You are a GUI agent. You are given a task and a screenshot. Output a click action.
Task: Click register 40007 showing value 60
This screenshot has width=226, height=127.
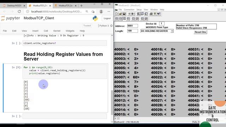point(127,77)
